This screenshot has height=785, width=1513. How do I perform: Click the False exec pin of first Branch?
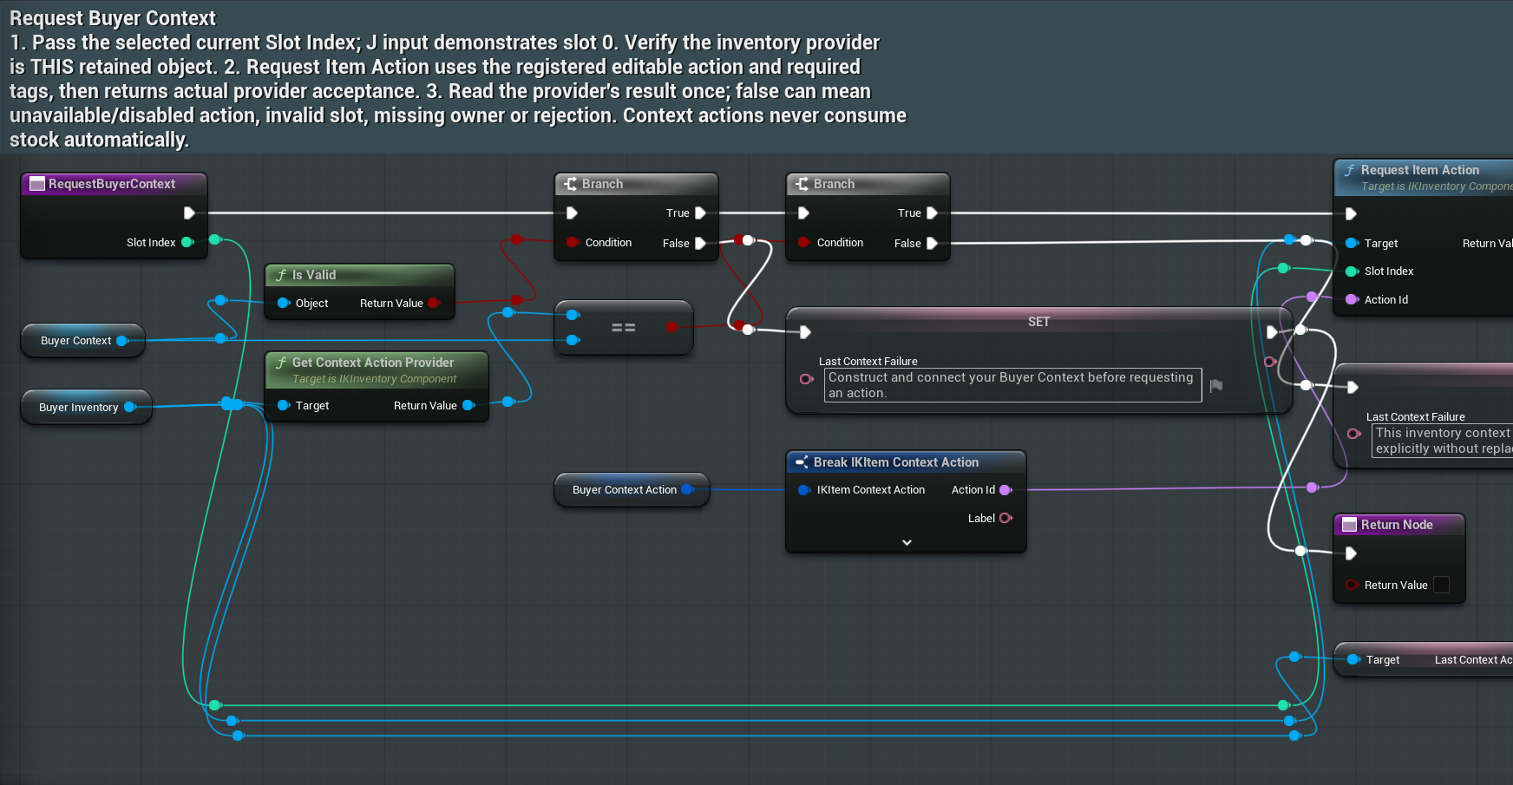point(700,244)
